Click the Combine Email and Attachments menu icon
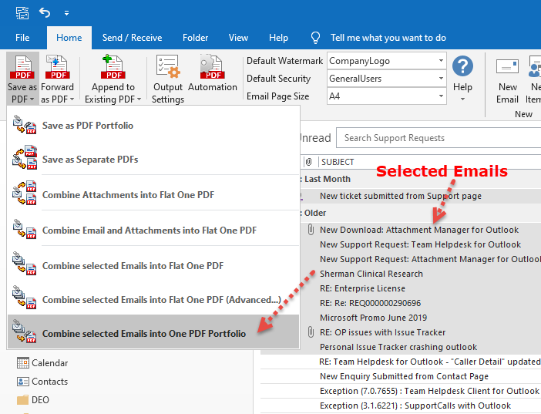Viewport: 541px width, 414px height. tap(25, 229)
